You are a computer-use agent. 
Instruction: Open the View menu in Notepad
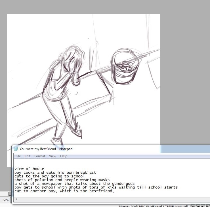tap(52, 156)
